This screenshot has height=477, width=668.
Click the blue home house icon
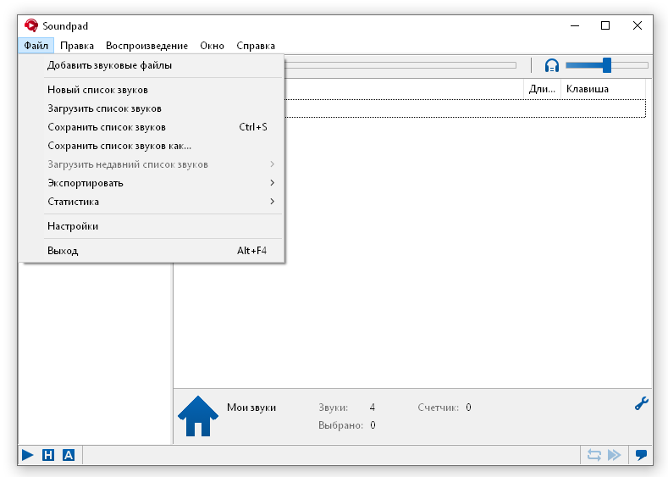[x=198, y=416]
